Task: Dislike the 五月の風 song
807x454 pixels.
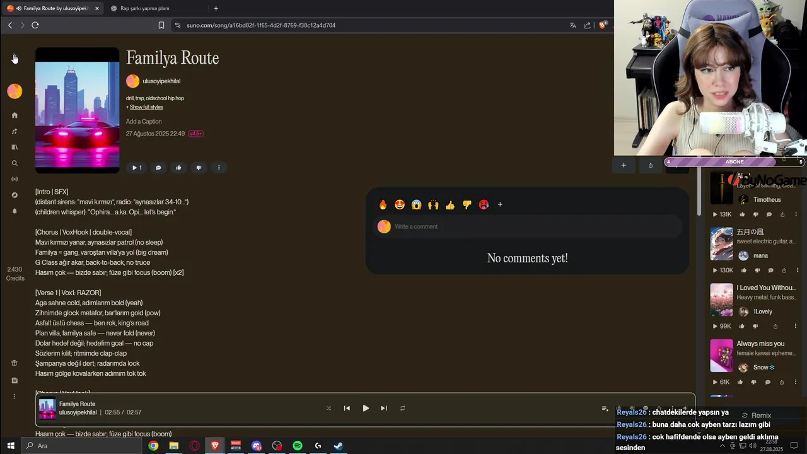Action: pyautogui.click(x=756, y=270)
